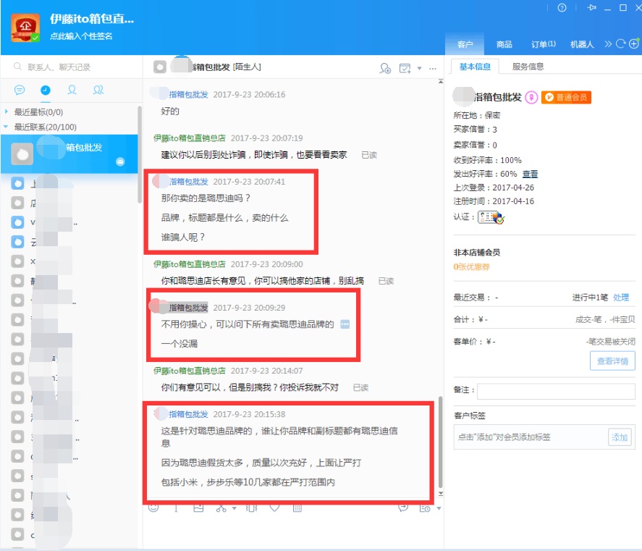642x551 pixels.
Task: Open the 机器人 tab
Action: pos(582,44)
